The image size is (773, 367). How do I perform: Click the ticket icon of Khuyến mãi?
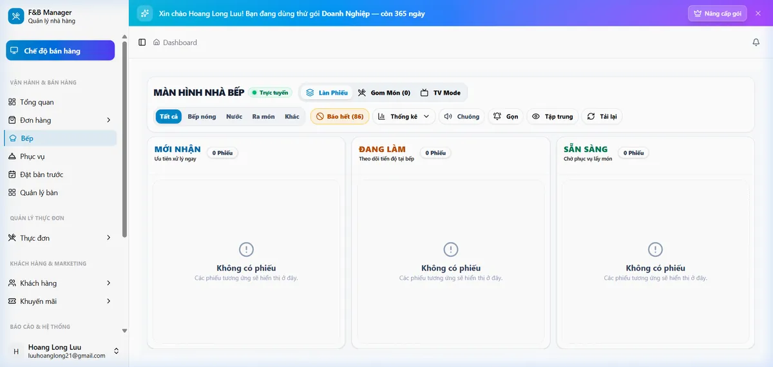(x=12, y=301)
